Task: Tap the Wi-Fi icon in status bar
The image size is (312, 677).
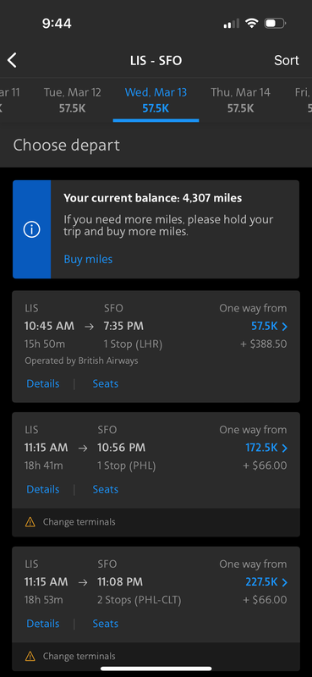Action: pyautogui.click(x=251, y=23)
